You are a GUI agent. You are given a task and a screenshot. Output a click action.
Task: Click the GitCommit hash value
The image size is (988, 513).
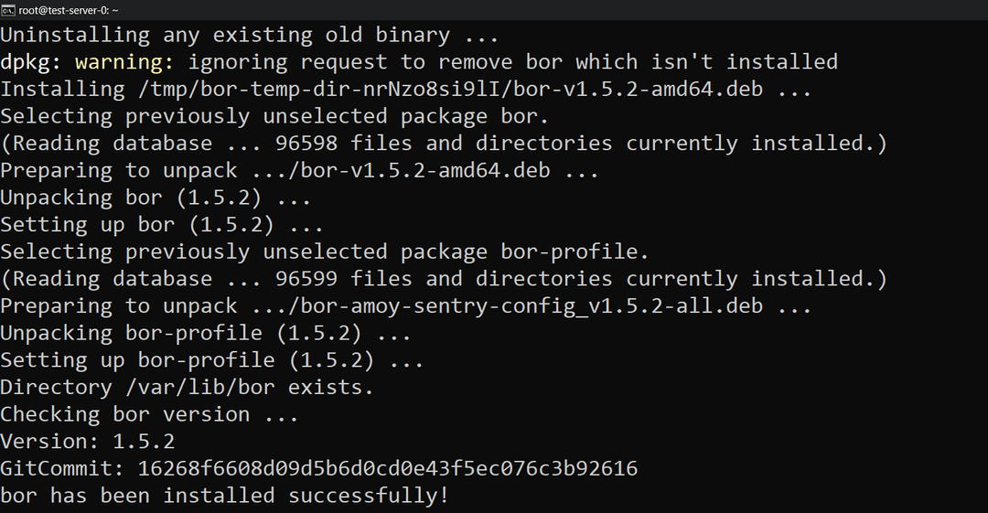[x=388, y=469]
